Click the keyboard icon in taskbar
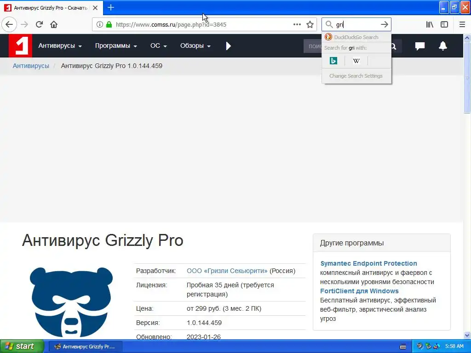This screenshot has width=471, height=353. [403, 347]
